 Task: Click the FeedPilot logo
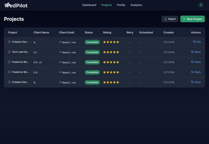[x=16, y=5]
